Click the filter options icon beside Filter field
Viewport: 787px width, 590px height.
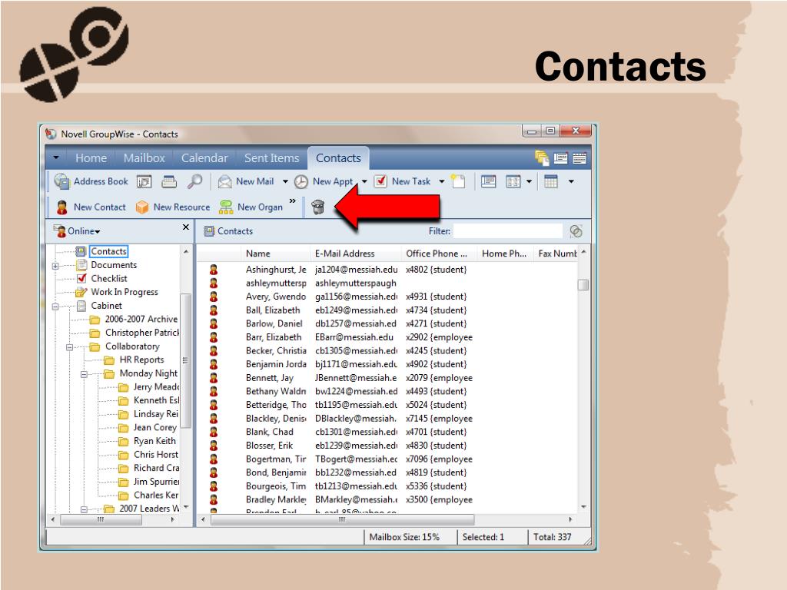click(576, 231)
